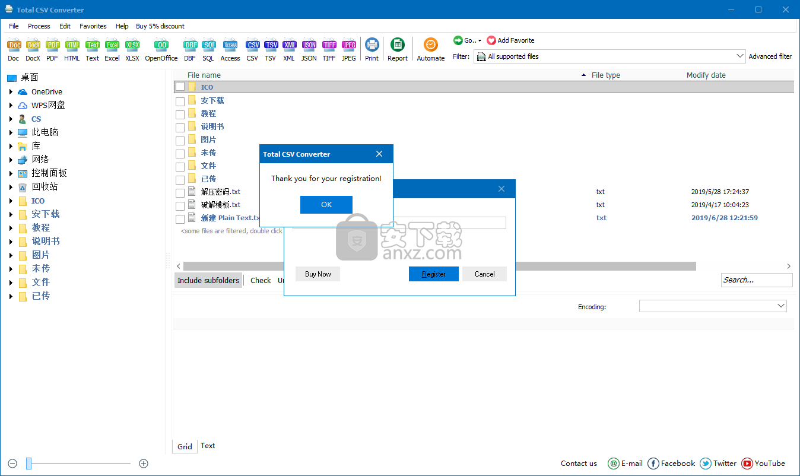Expand the 网络 tree node
800x476 pixels.
[11, 160]
